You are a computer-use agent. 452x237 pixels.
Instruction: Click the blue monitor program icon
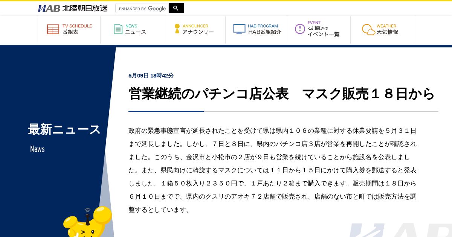click(239, 29)
